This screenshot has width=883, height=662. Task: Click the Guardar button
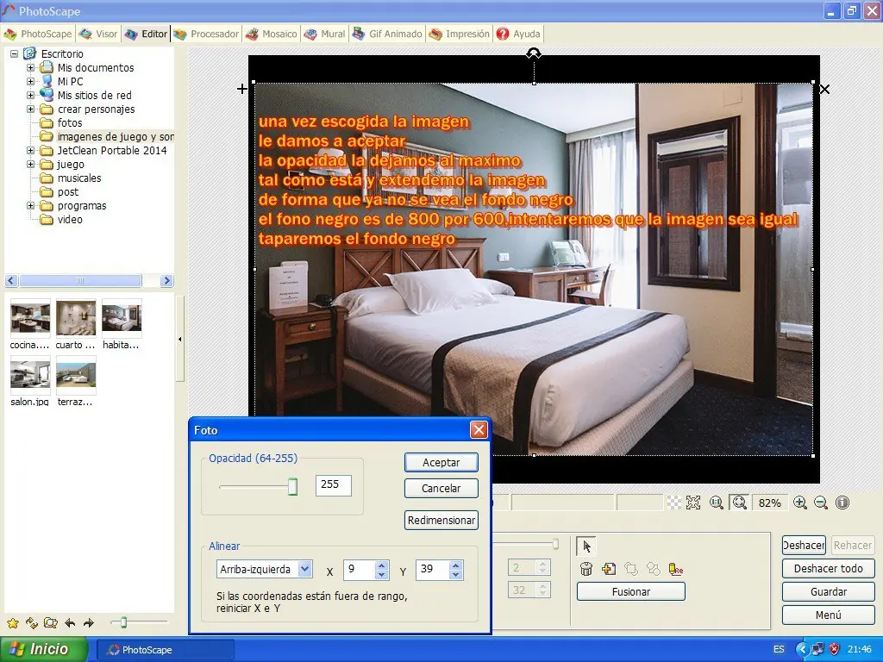828,591
